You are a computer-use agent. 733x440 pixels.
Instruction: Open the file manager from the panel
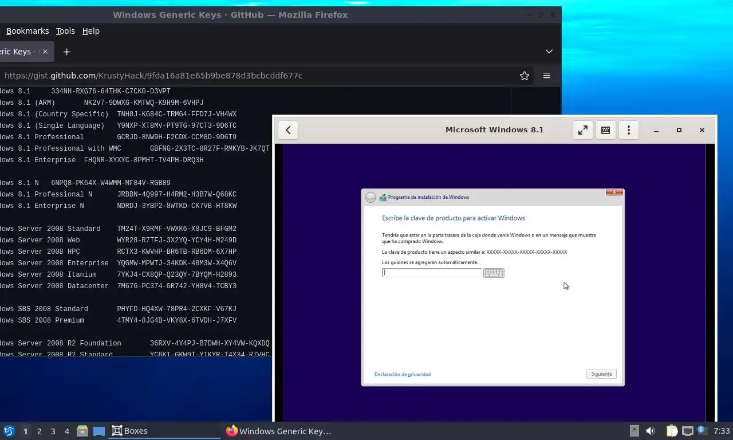click(82, 431)
